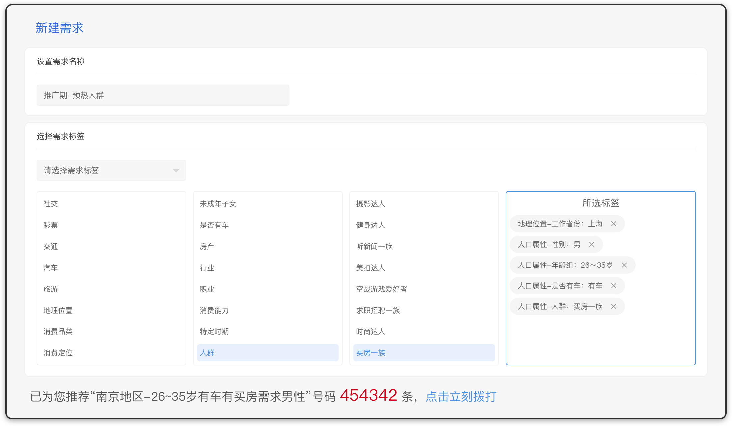Remove the 人口属性-性别：男 tag

click(592, 245)
